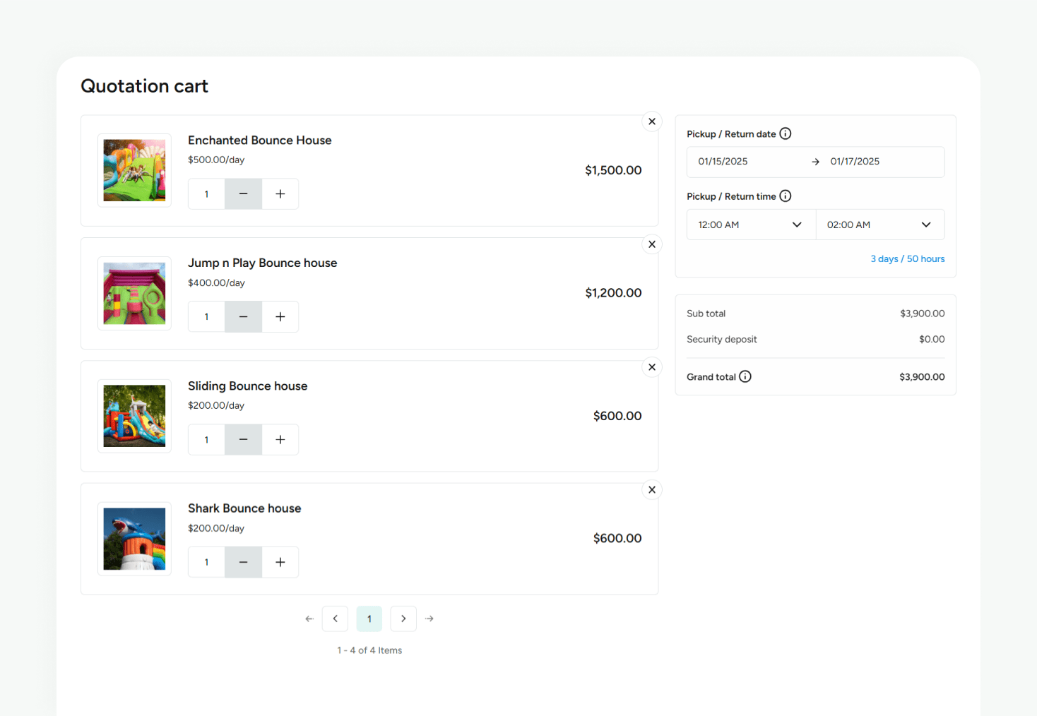
Task: Open return time 02:00 AM dropdown
Action: (880, 225)
